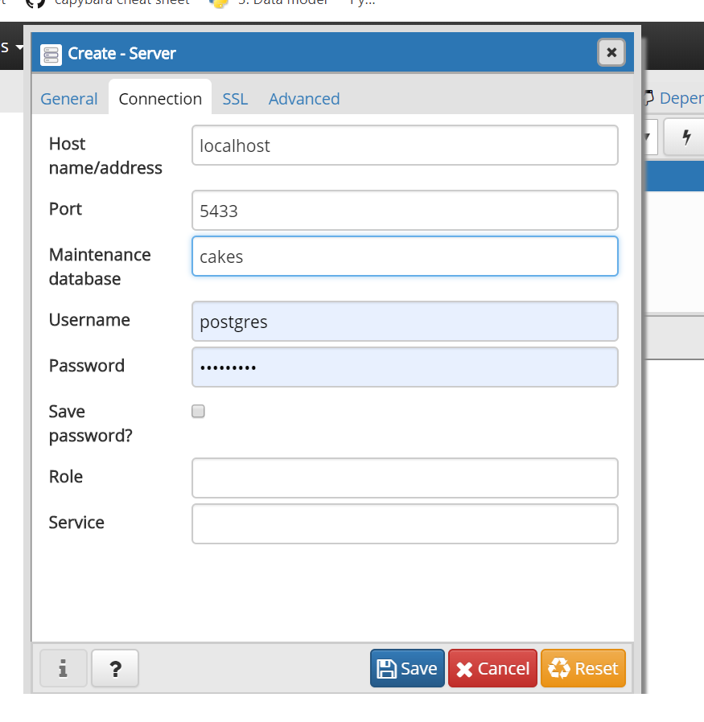This screenshot has width=704, height=722.
Task: Toggle the Save password checkbox
Action: coord(198,412)
